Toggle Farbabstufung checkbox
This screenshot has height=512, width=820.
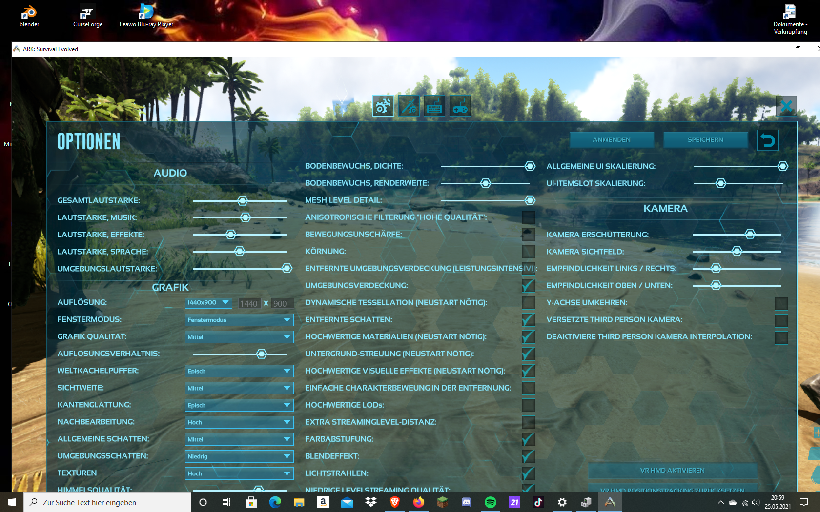529,439
